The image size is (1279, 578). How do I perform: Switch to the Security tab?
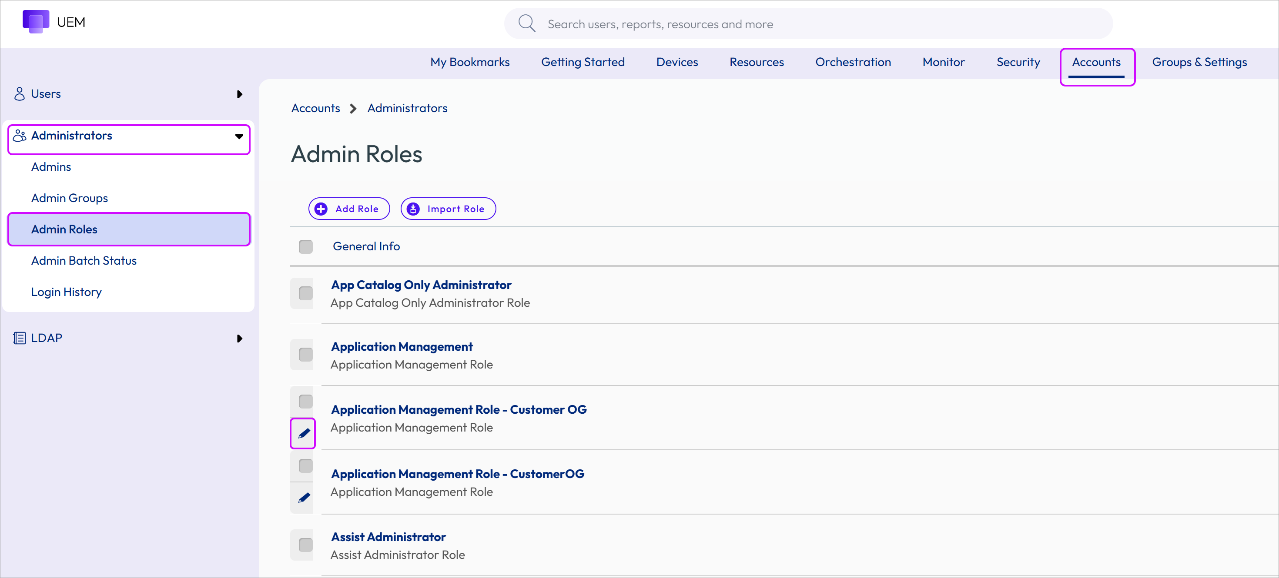coord(1018,62)
